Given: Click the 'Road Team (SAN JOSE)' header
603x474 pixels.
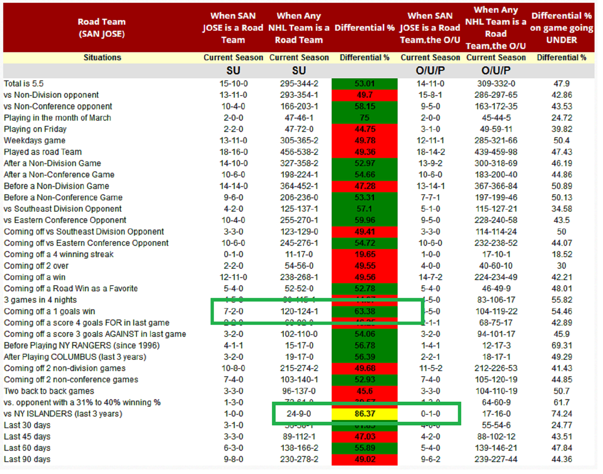Looking at the screenshot, I should tap(102, 28).
